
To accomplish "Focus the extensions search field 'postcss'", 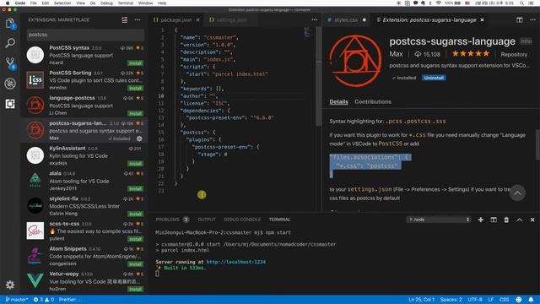I will pos(85,35).
